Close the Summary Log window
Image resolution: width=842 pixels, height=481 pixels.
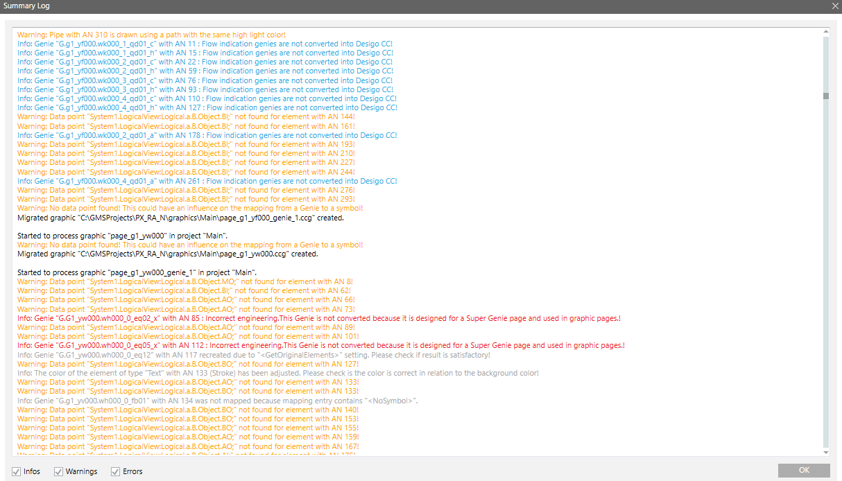(835, 6)
